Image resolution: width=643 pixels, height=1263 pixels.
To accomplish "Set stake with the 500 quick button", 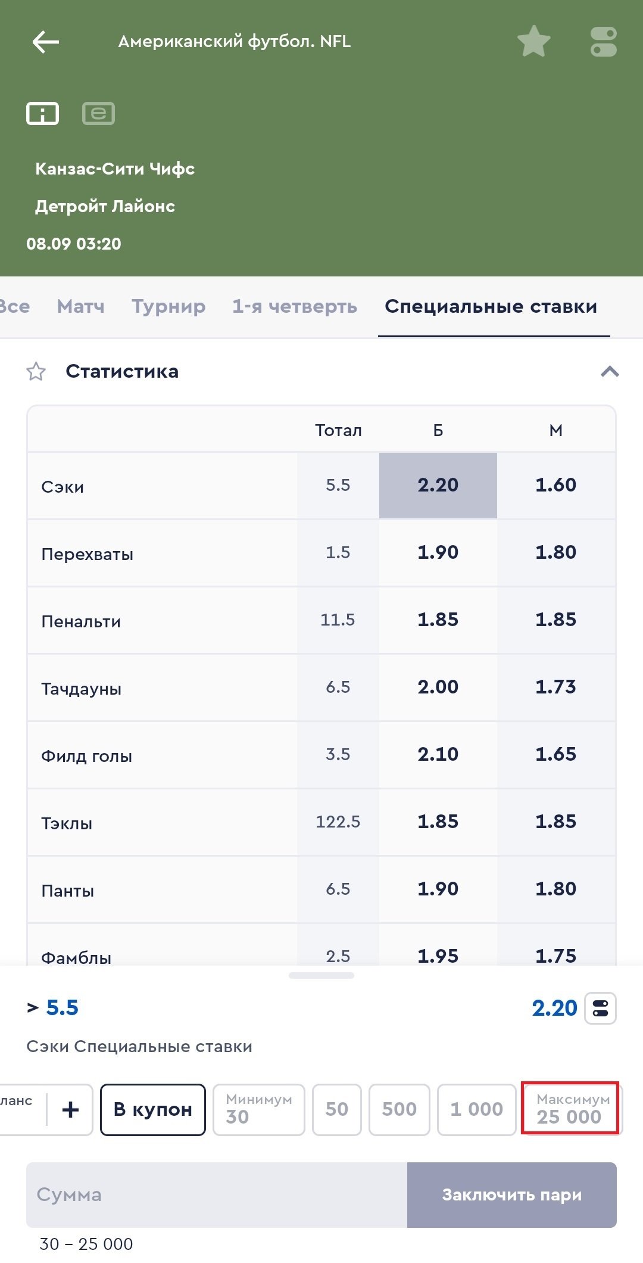I will [399, 1109].
